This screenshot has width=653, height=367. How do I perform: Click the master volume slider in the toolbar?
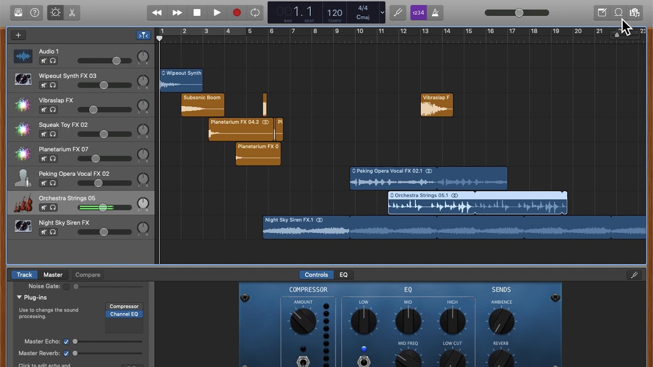(517, 13)
